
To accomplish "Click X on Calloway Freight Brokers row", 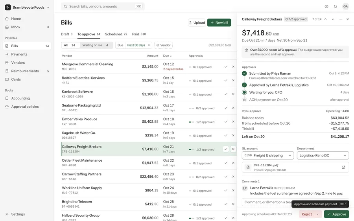I will tap(233, 149).
